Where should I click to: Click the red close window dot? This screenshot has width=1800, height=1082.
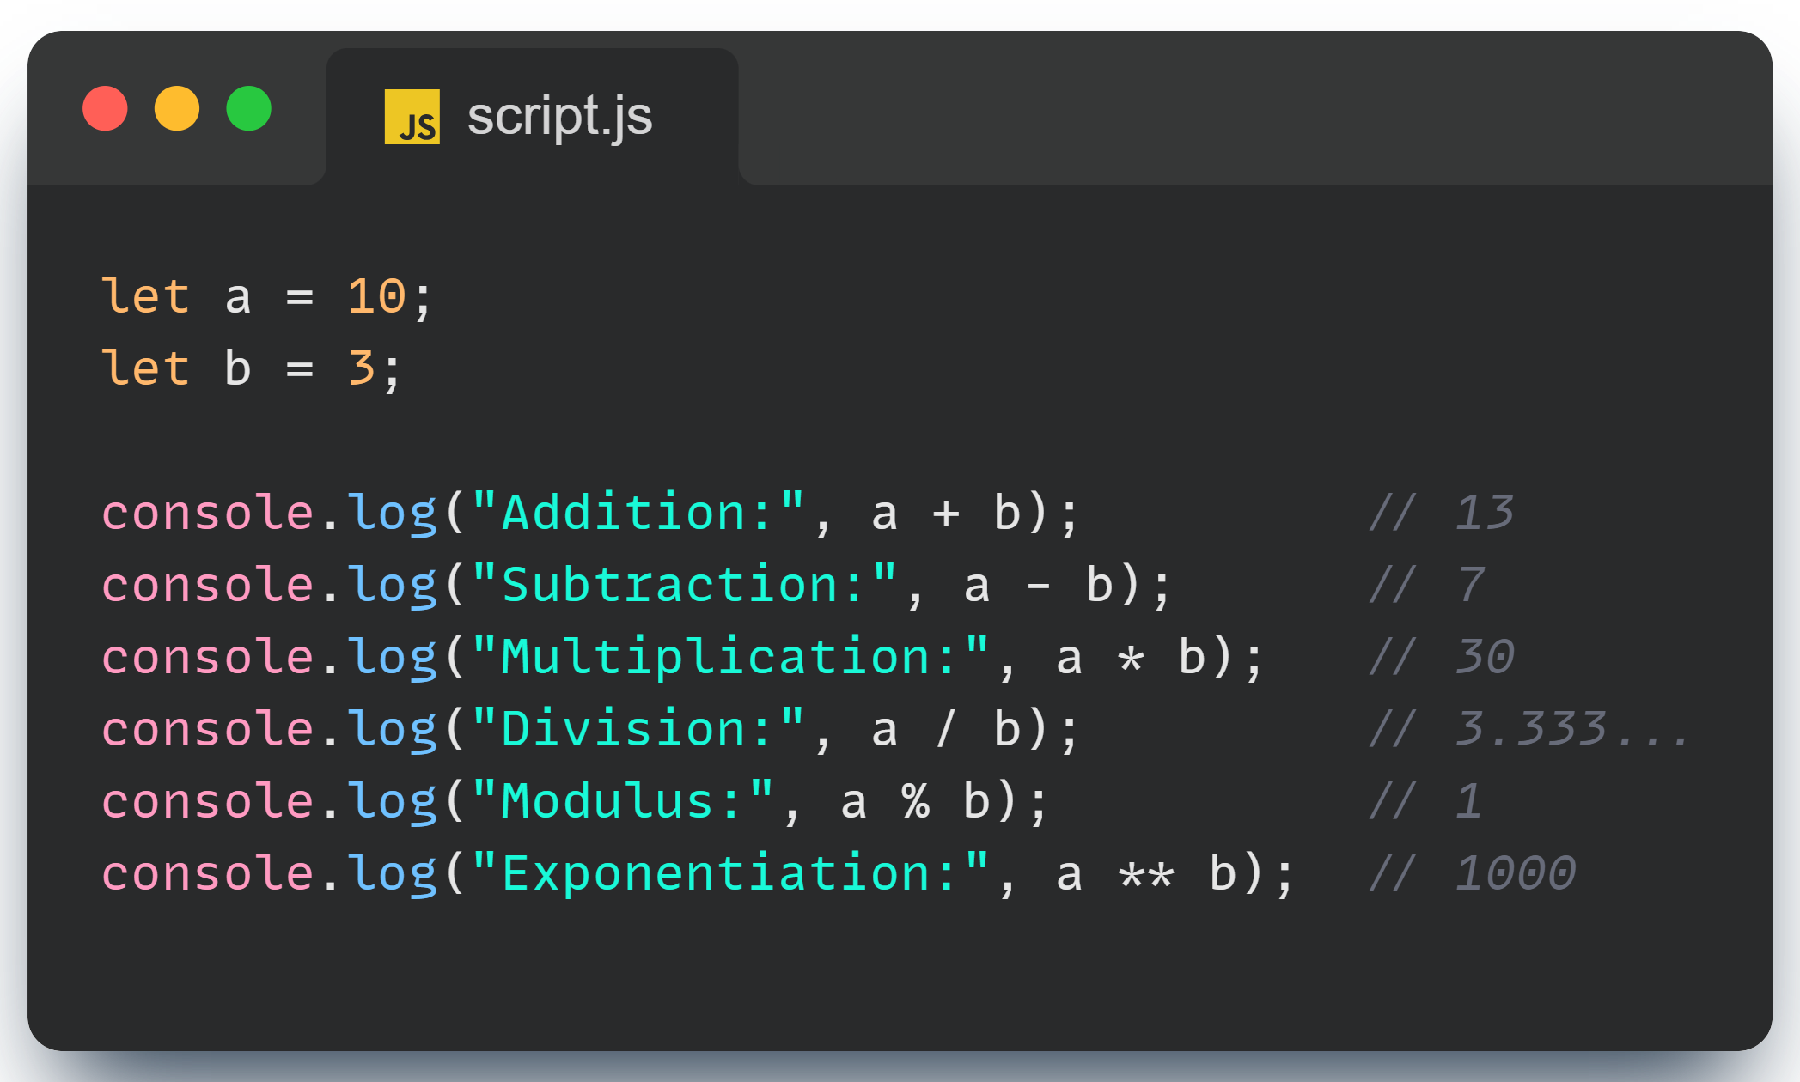105,109
